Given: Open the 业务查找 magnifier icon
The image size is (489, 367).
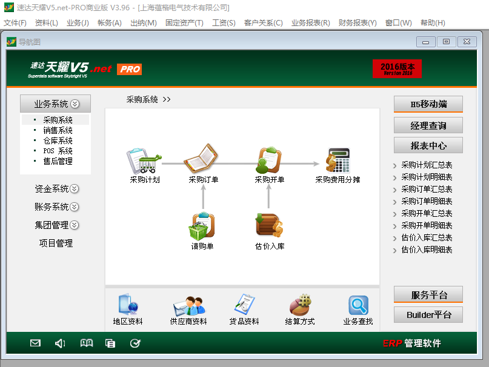Looking at the screenshot, I should 358,305.
